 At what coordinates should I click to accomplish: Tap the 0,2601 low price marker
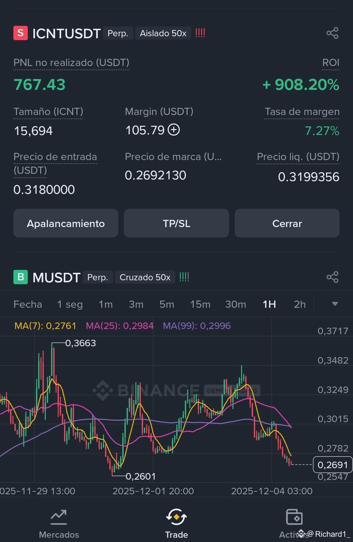tap(141, 476)
